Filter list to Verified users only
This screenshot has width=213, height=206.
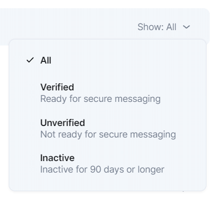(x=108, y=93)
